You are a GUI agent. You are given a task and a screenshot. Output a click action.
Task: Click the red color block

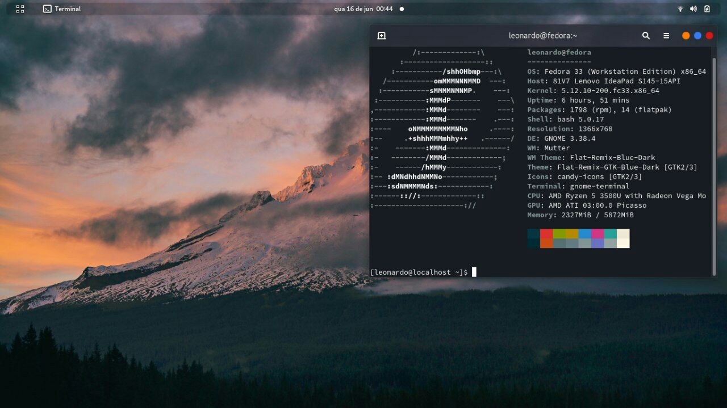[x=546, y=234]
